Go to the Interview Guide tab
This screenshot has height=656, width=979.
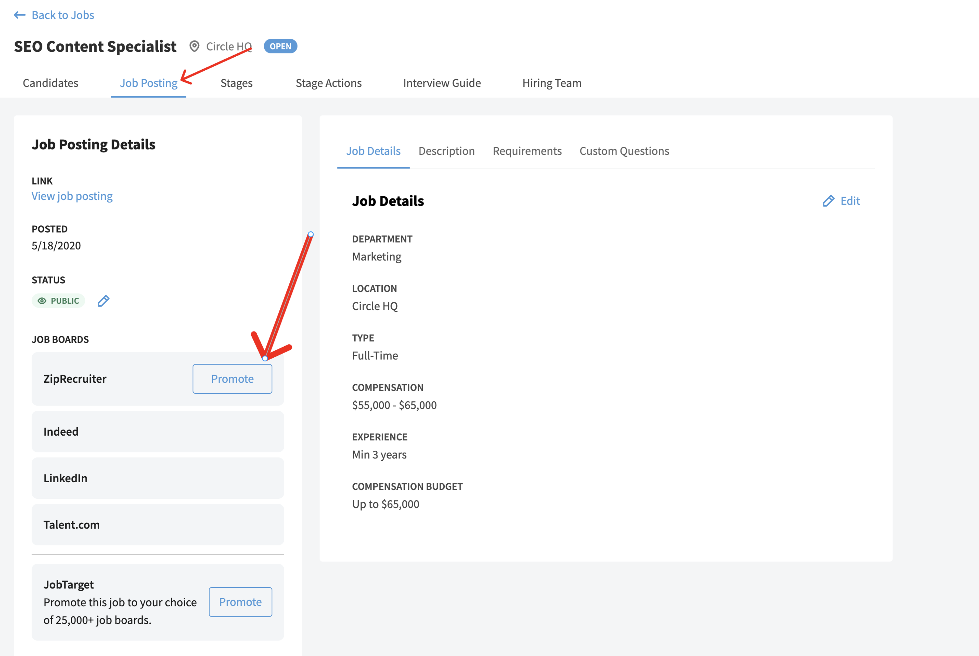coord(442,83)
